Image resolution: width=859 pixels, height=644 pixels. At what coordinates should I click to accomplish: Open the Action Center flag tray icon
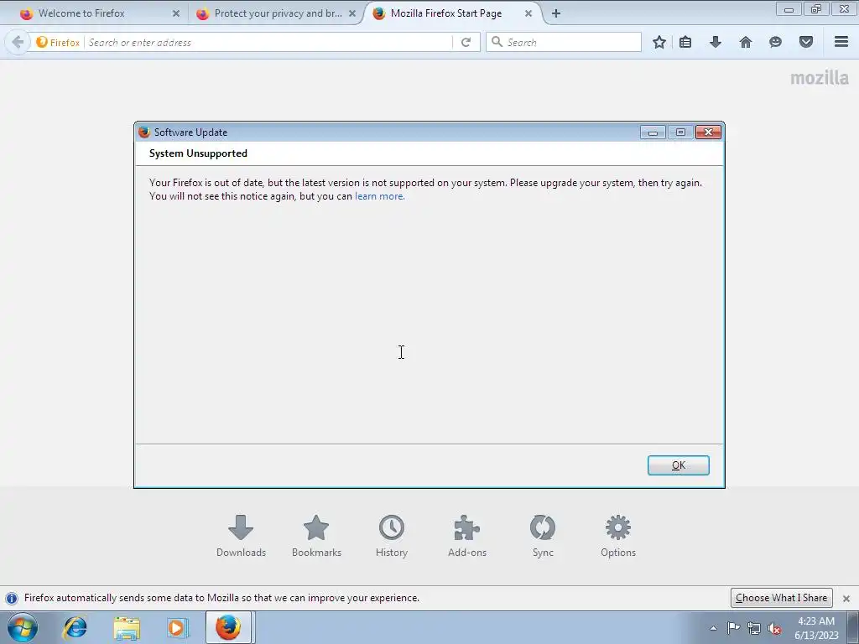[x=733, y=628]
